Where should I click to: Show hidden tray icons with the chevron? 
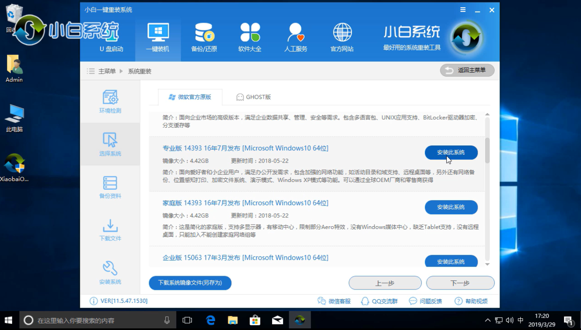[488, 320]
